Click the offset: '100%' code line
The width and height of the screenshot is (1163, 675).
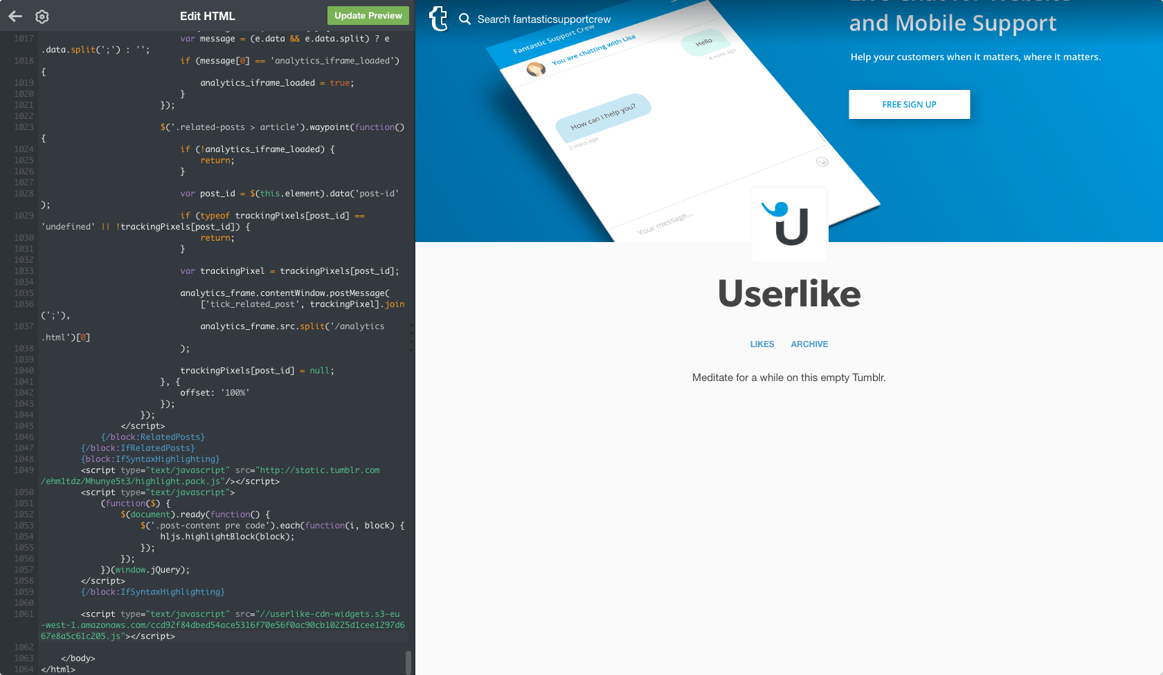215,393
